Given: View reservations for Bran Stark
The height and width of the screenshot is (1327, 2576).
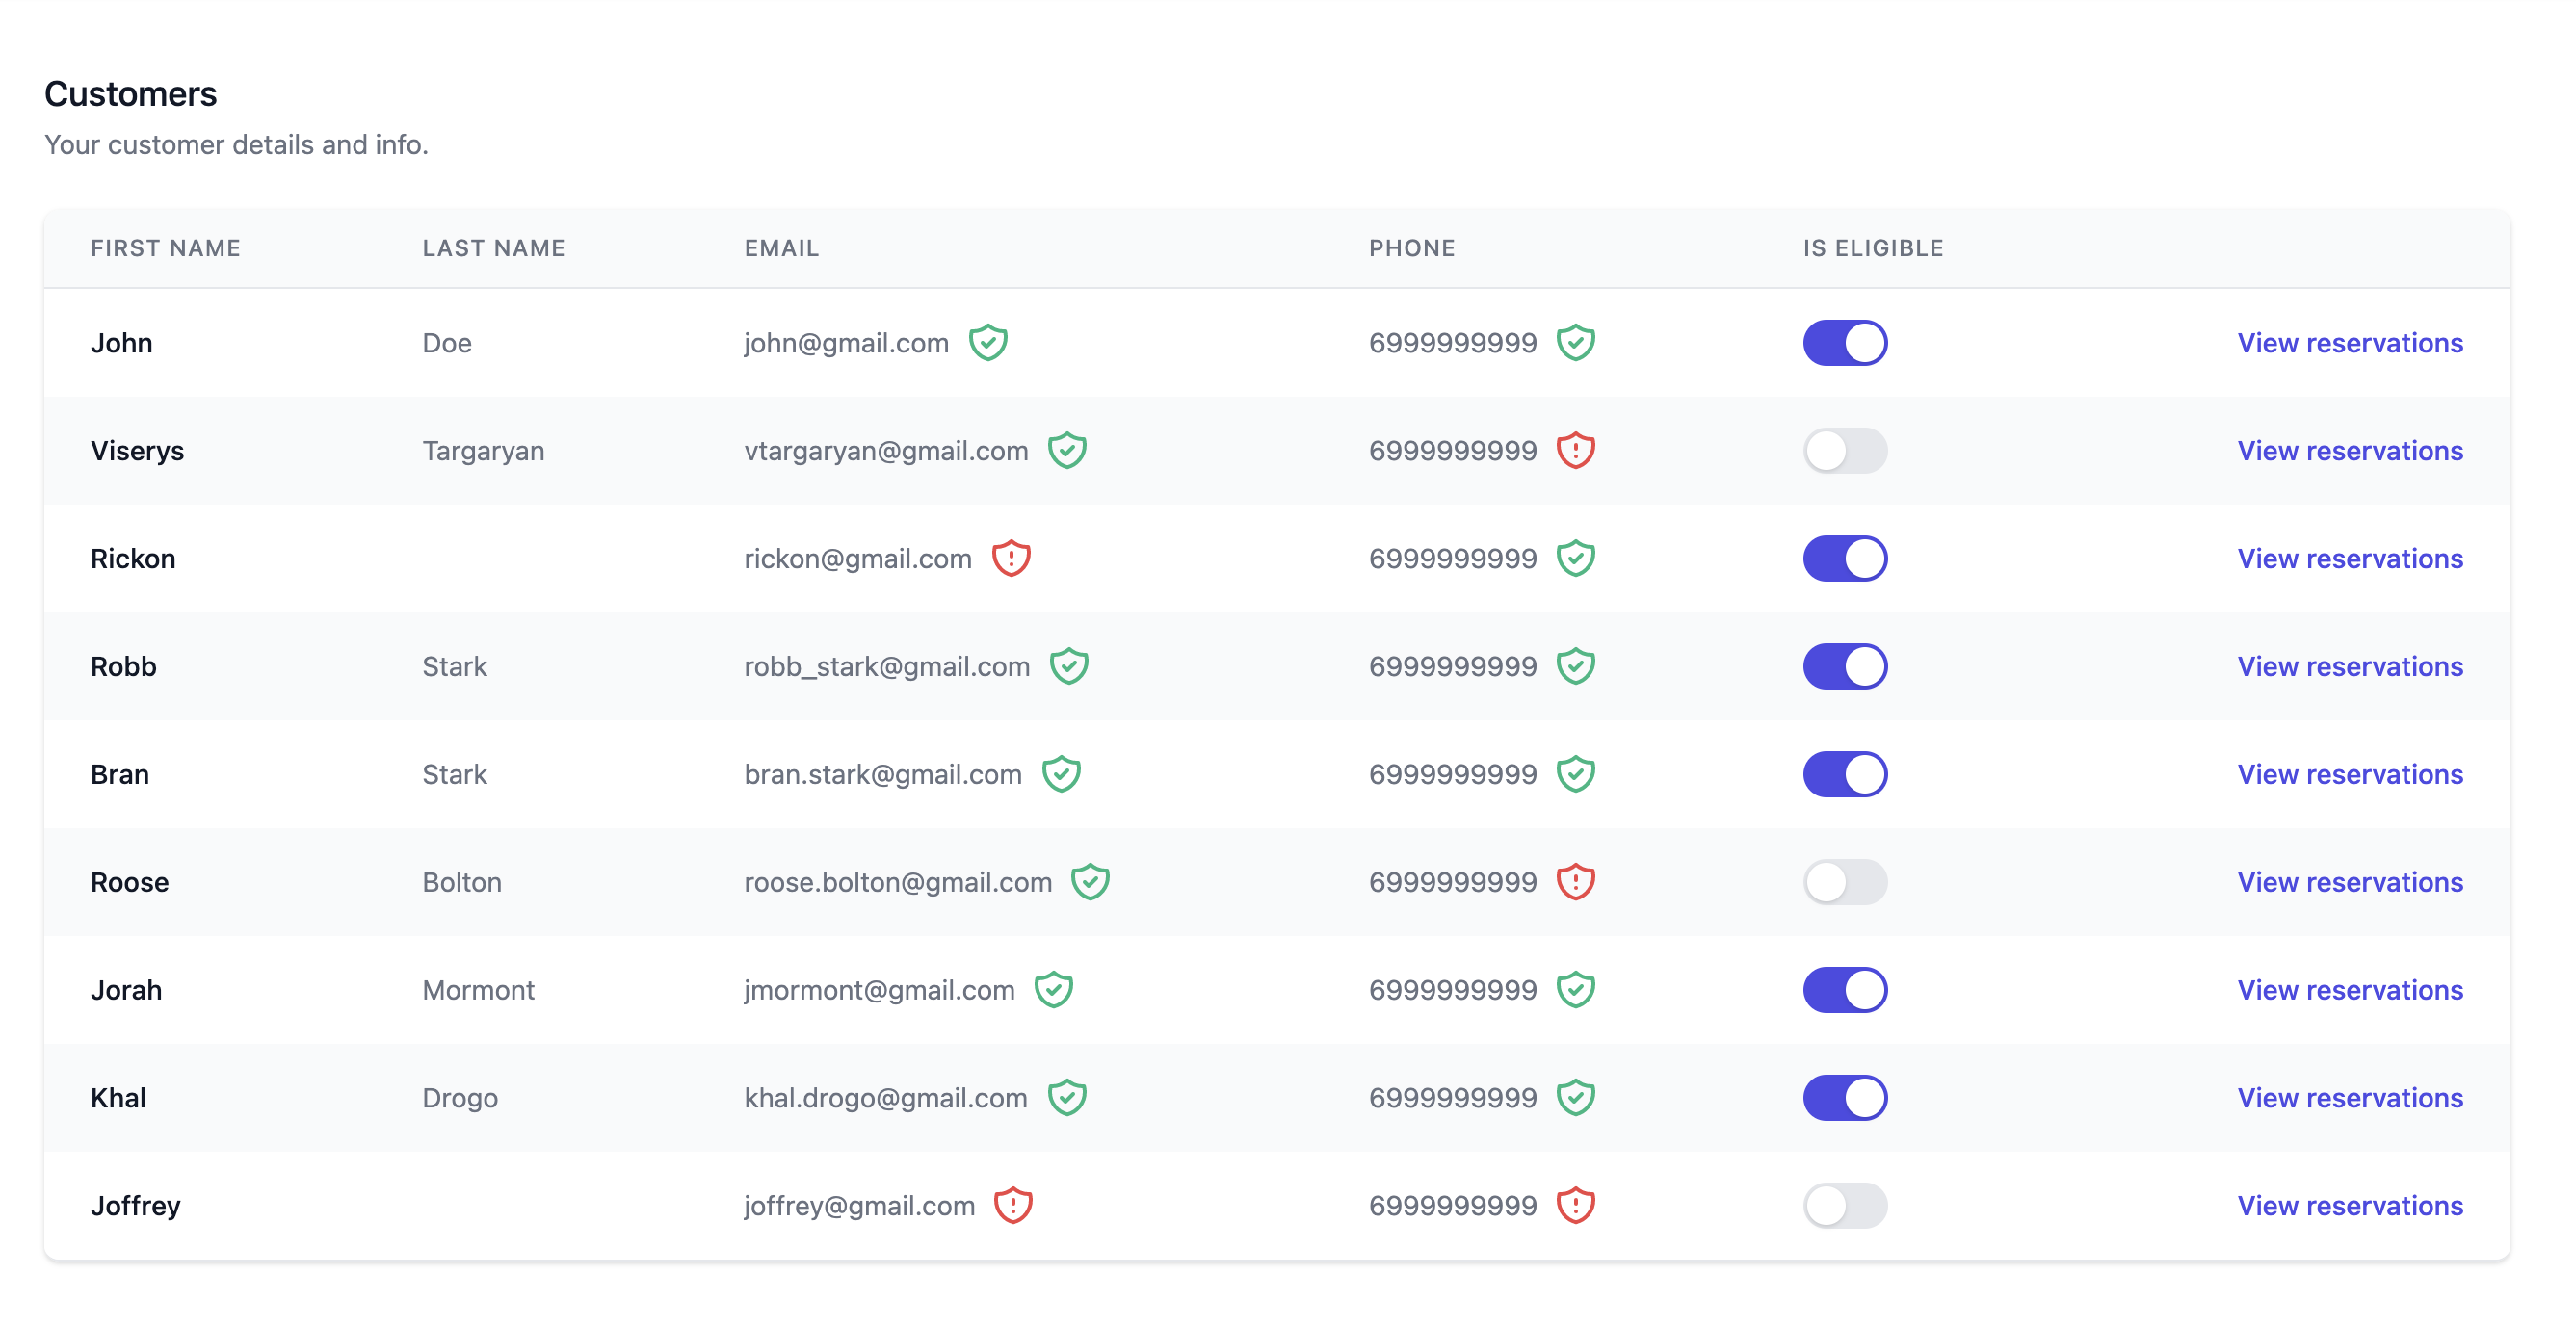Looking at the screenshot, I should coord(2350,775).
